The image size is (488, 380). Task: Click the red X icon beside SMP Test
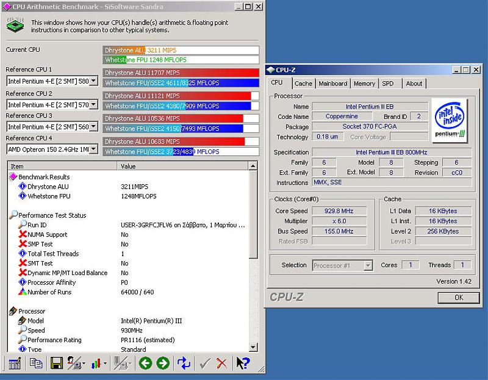23,244
